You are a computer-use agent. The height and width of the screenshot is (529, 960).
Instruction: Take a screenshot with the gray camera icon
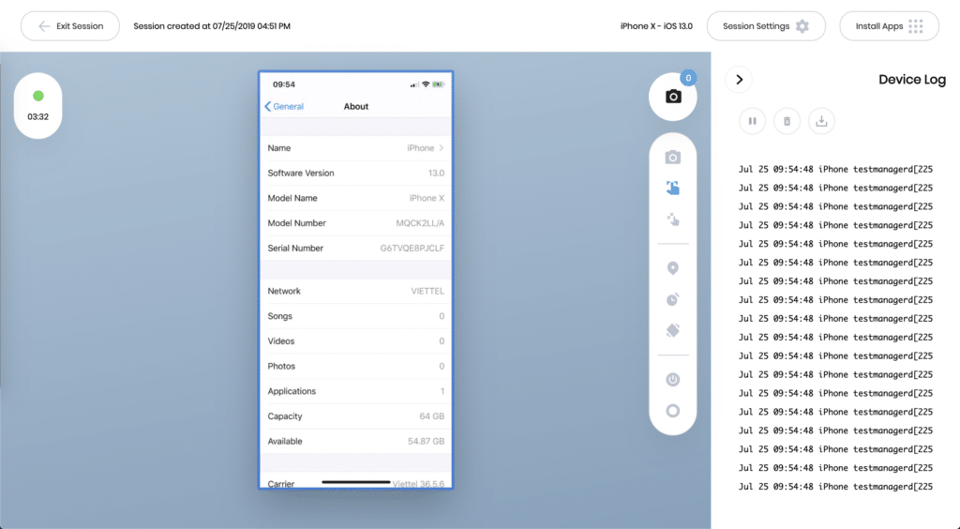(672, 158)
